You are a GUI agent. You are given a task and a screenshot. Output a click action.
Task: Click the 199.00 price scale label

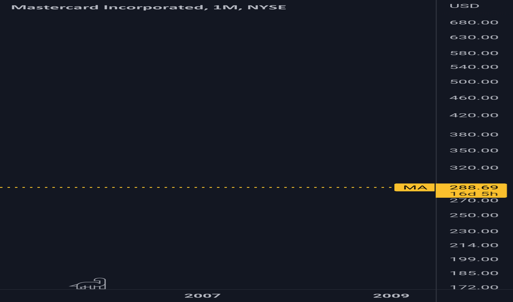[474, 259]
